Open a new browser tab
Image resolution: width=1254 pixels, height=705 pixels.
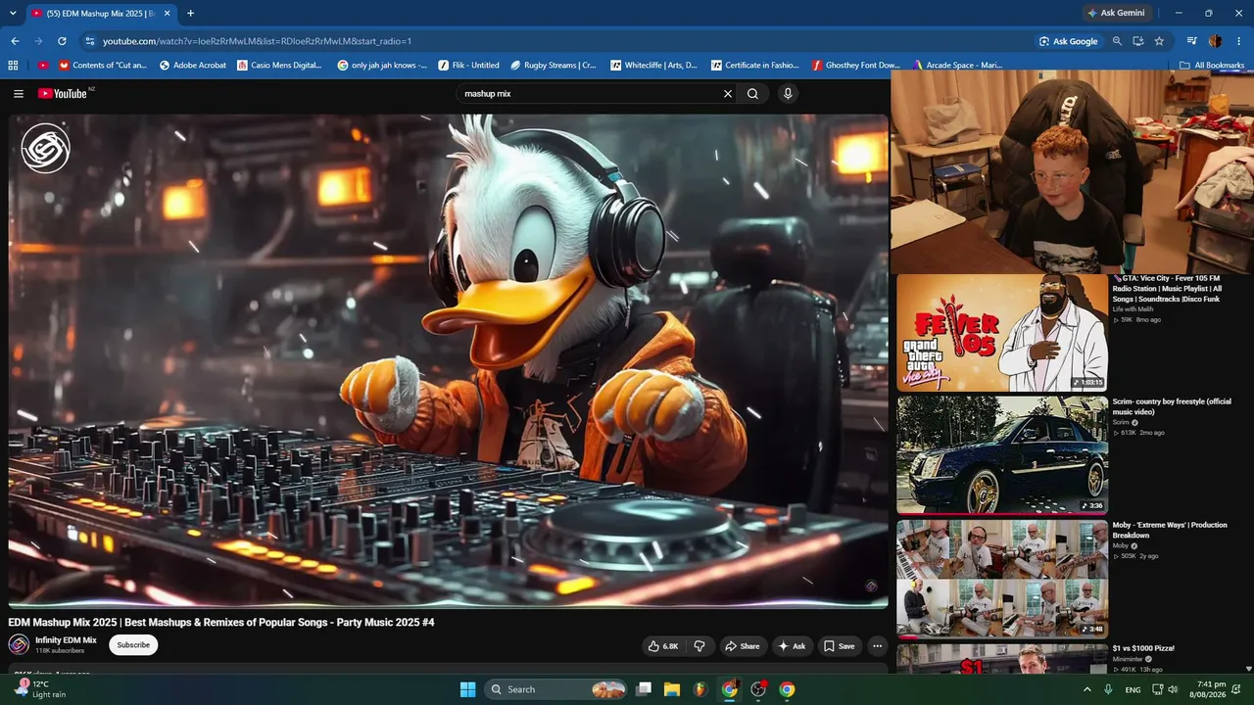coord(190,14)
